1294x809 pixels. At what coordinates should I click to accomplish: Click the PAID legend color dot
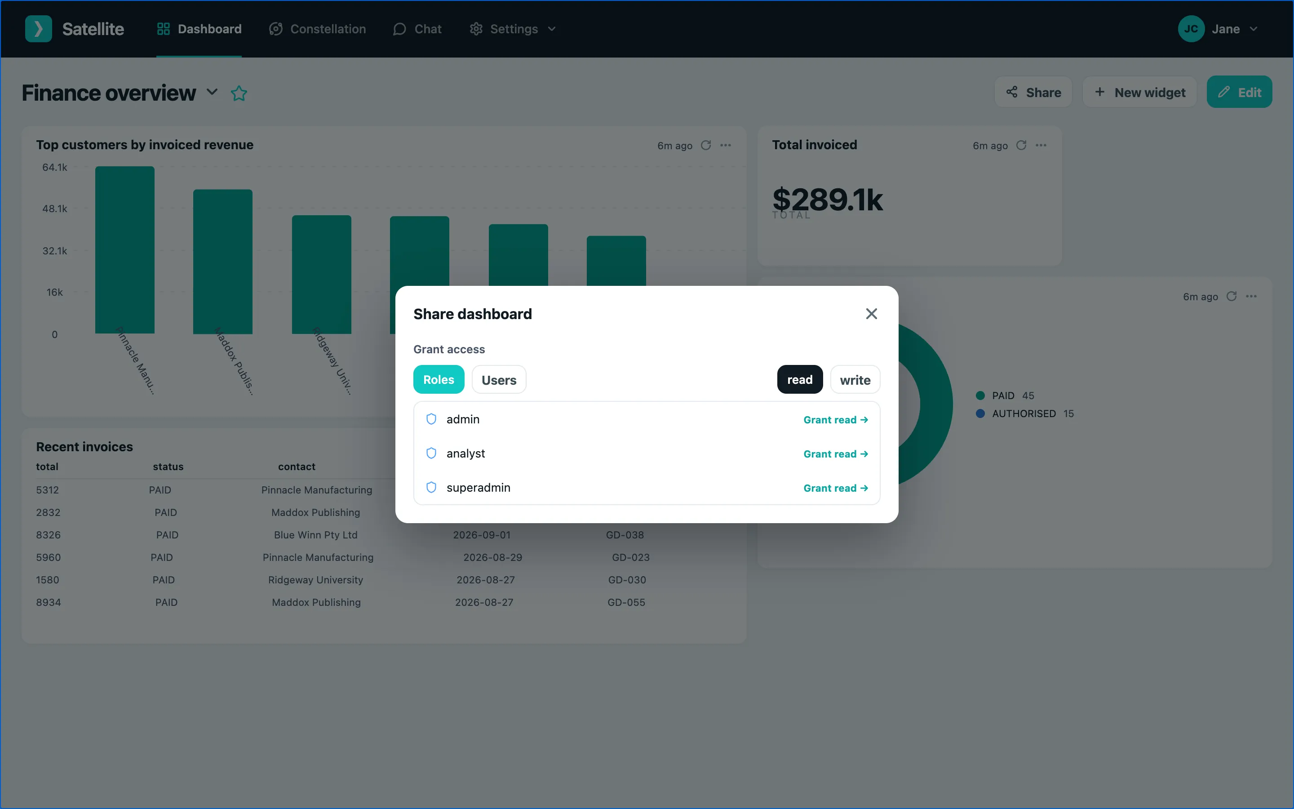pyautogui.click(x=980, y=396)
